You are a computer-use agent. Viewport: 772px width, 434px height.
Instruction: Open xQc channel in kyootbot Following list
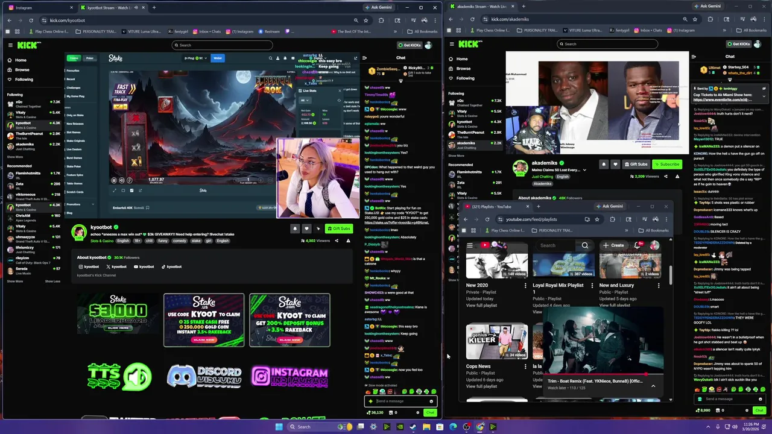tap(34, 104)
